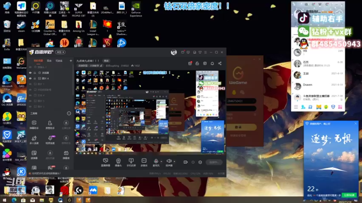This screenshot has width=362, height=203.
Task: Toggle the lock of the 图片 4 source
Action: 35,78
